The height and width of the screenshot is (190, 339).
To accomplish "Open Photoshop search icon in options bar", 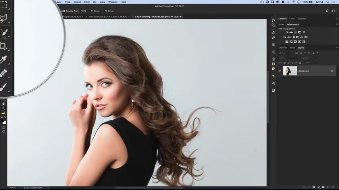I will pyautogui.click(x=327, y=11).
